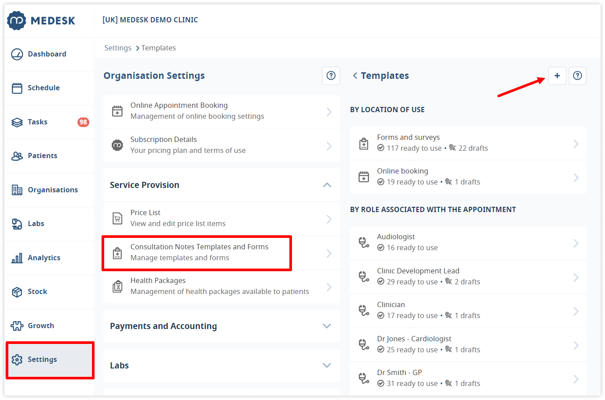This screenshot has height=400, width=605.
Task: Click the Price List cart icon
Action: pos(117,218)
